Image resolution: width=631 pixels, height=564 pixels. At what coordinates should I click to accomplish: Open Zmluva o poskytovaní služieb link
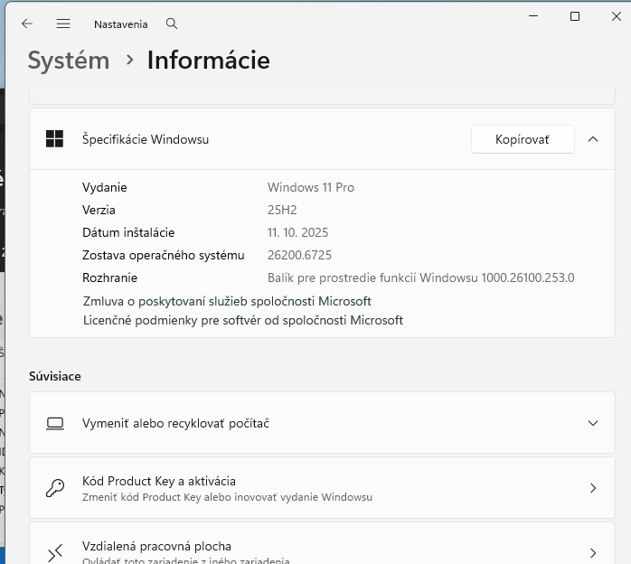[x=227, y=301]
